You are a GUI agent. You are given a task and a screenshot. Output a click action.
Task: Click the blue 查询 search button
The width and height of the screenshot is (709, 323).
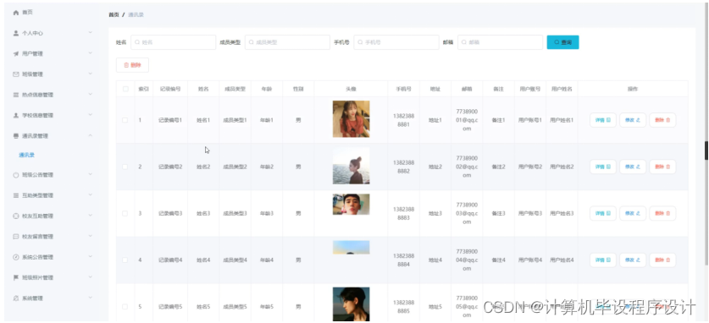[x=562, y=42]
